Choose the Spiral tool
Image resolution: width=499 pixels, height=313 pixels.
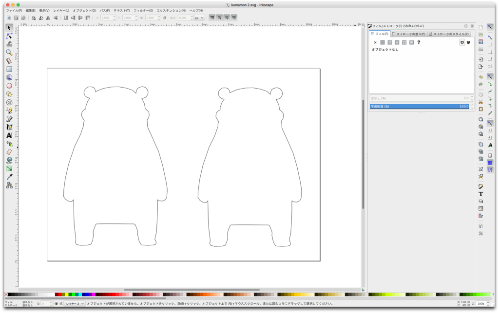(9, 102)
